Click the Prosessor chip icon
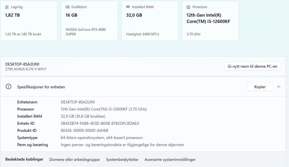Viewport: 289px width, 167px height. click(x=188, y=7)
